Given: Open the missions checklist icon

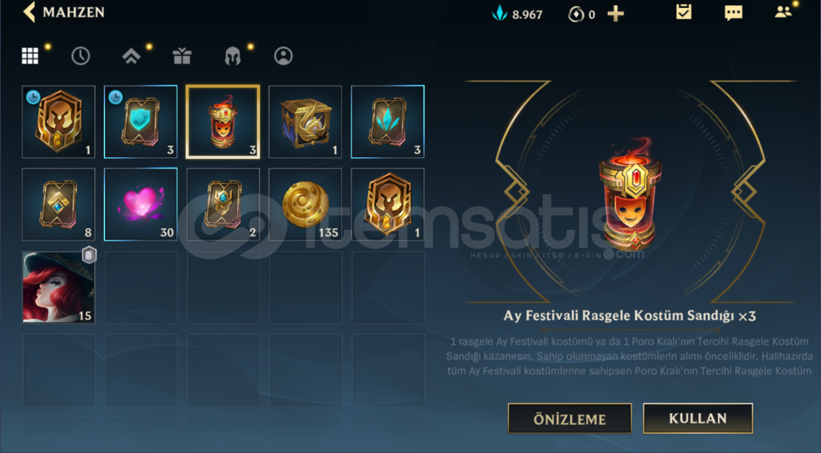Looking at the screenshot, I should click(684, 12).
